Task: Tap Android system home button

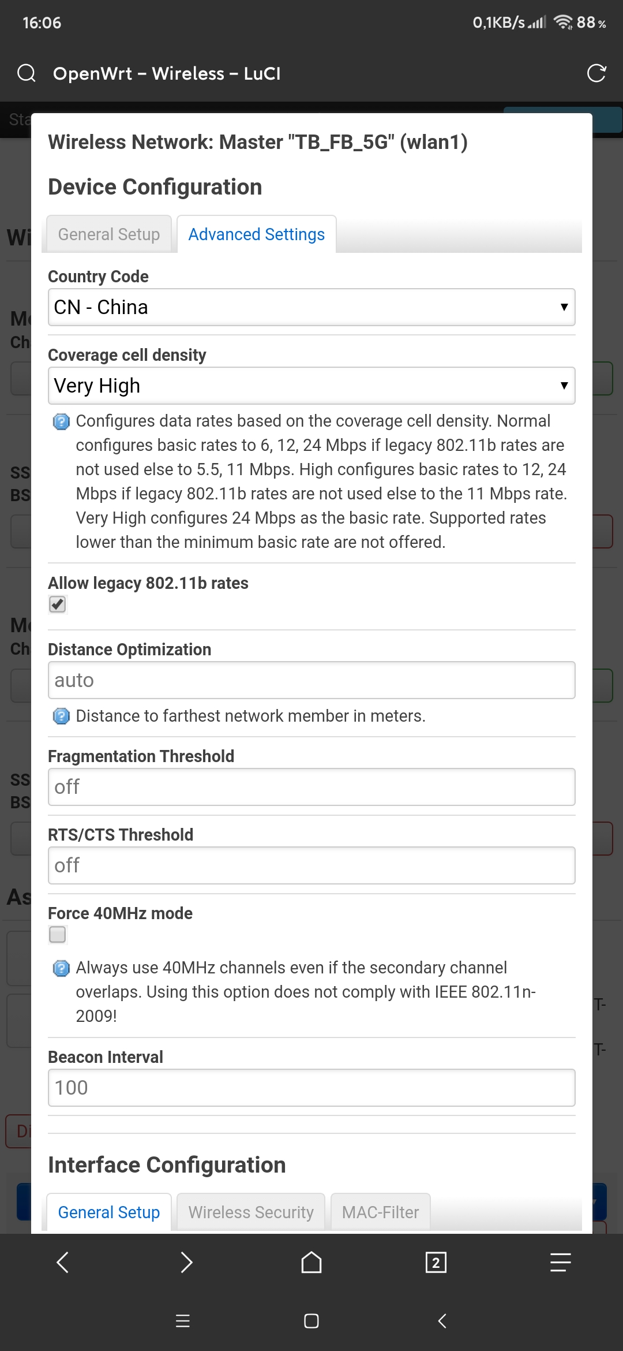Action: coord(311,1321)
